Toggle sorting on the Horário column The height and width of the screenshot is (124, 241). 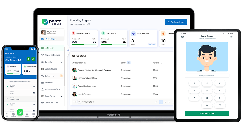pyautogui.click(x=162, y=63)
